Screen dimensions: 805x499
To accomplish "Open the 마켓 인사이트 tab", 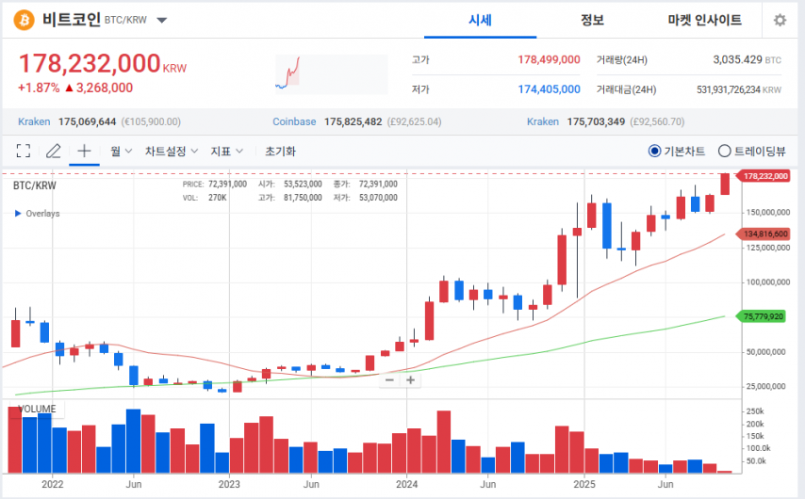I will click(704, 20).
